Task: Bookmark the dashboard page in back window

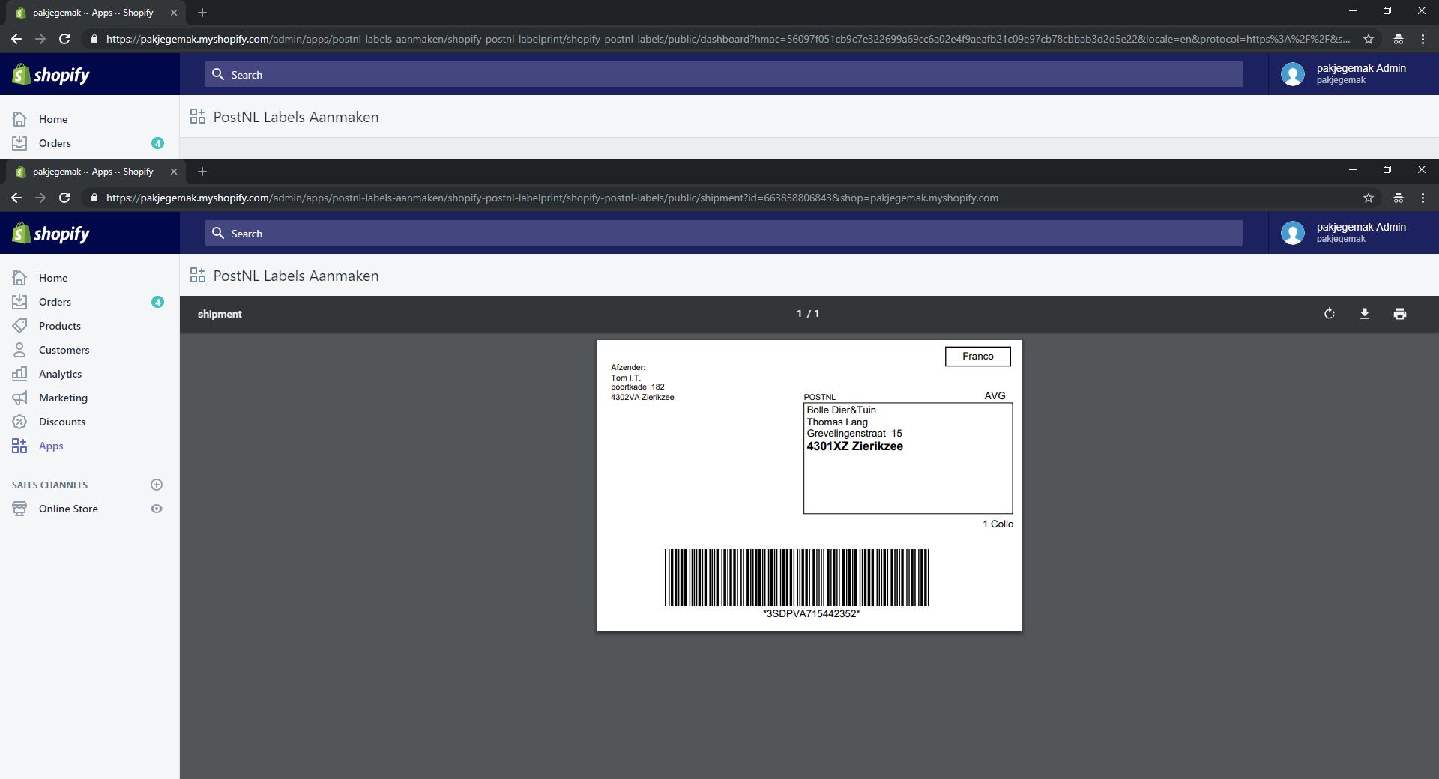Action: [1369, 39]
